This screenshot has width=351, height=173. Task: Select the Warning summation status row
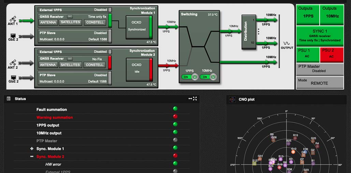(x=101, y=117)
